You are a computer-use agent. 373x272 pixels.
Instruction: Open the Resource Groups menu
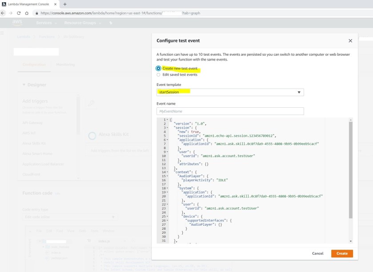point(82,23)
